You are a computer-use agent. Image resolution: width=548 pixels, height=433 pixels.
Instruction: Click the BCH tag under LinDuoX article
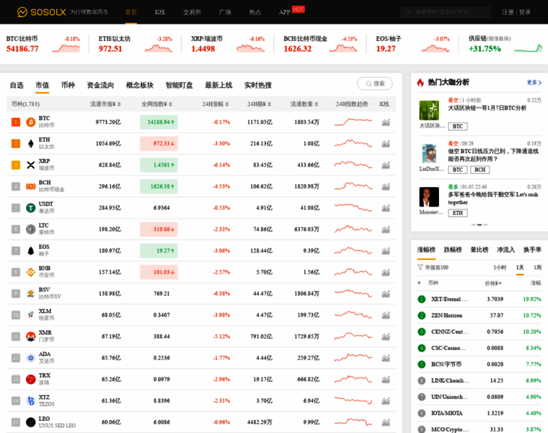click(479, 170)
